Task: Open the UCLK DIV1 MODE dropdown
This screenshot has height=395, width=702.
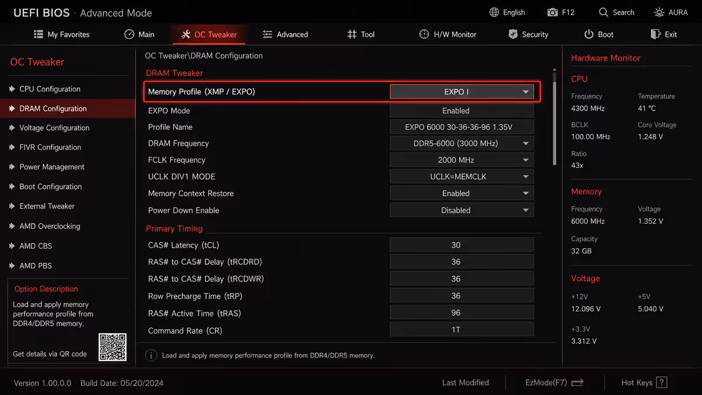Action: coord(462,176)
